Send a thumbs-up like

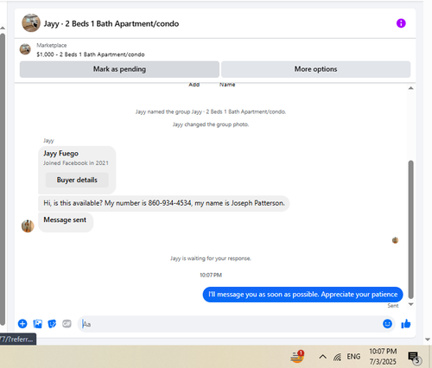(406, 324)
